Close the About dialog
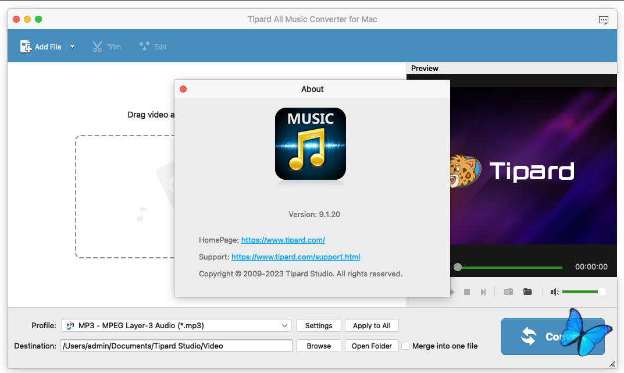The width and height of the screenshot is (624, 373). tap(183, 89)
